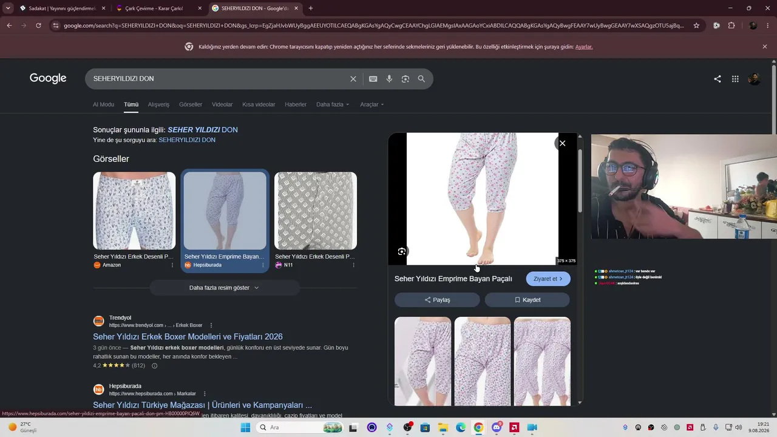Screen dimensions: 777x437
Task: Submit search with the magnifier icon
Action: point(421,79)
